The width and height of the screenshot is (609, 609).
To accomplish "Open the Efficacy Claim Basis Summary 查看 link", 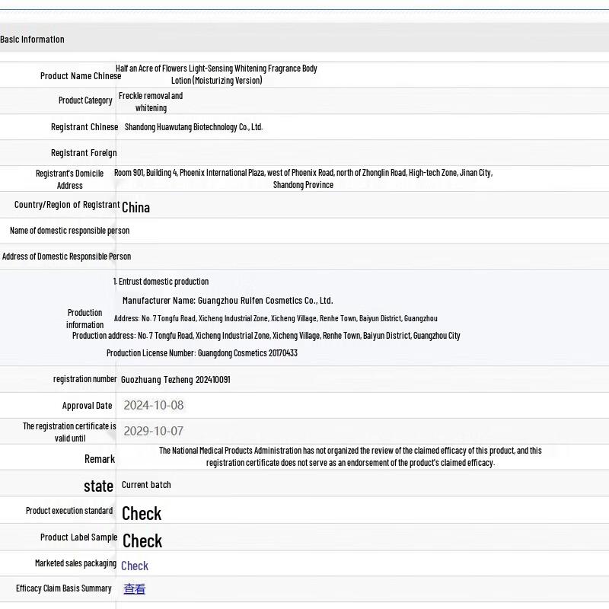I will click(x=135, y=588).
